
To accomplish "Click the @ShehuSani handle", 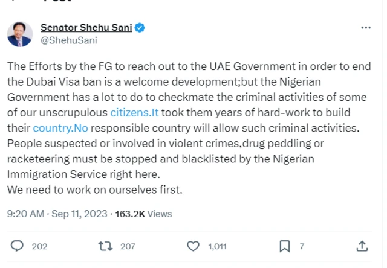I will point(68,40).
